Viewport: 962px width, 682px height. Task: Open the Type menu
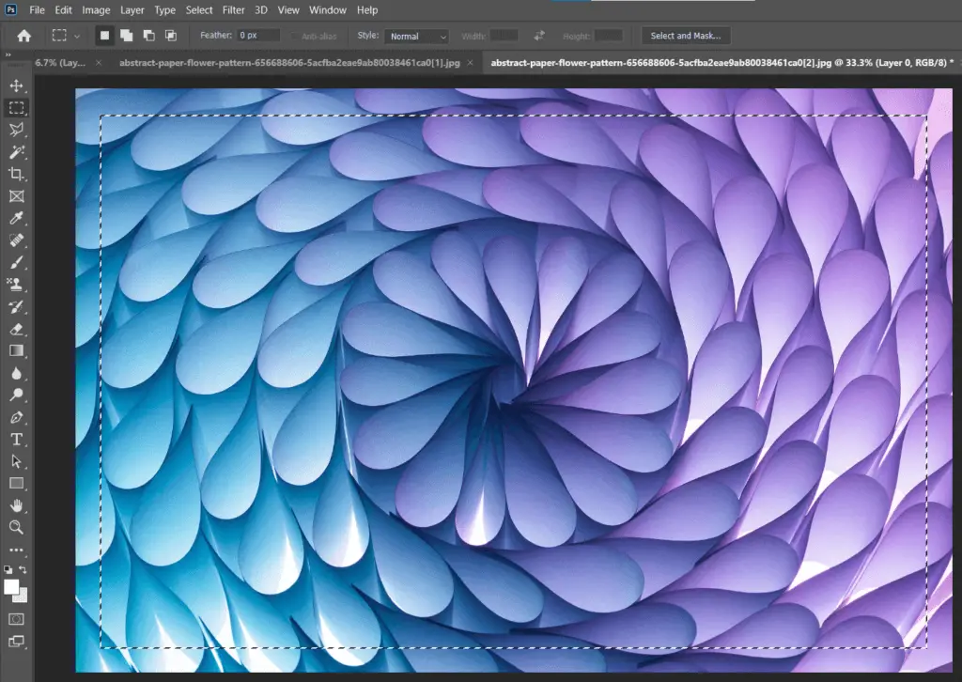pos(164,9)
